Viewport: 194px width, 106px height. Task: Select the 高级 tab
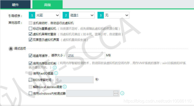47,5
